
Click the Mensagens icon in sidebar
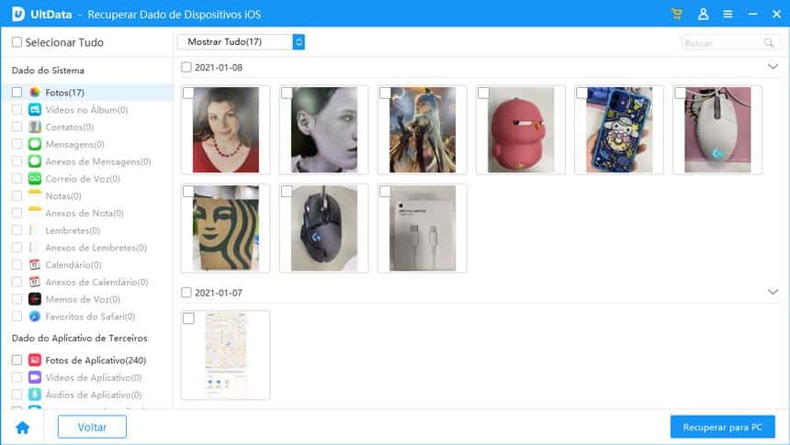tap(35, 144)
